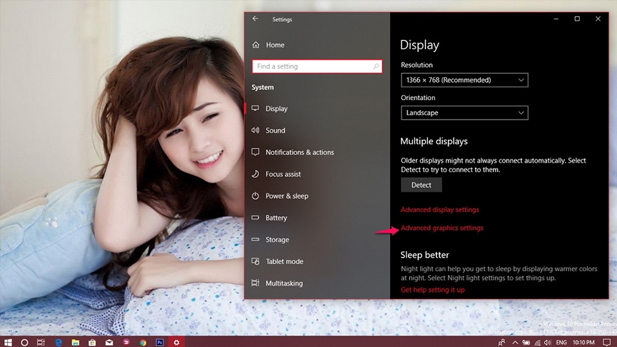Open the clock showing 10:10 PM
Viewport: 617px width, 347px height.
pyautogui.click(x=584, y=343)
